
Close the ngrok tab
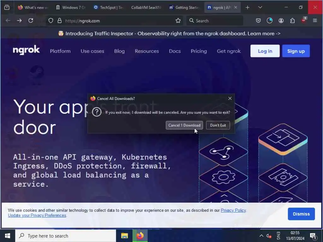tap(236, 8)
